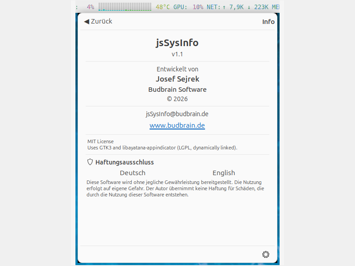Viewport: 355px width, 266px height.
Task: Click the v1.1 version label
Action: pyautogui.click(x=177, y=54)
